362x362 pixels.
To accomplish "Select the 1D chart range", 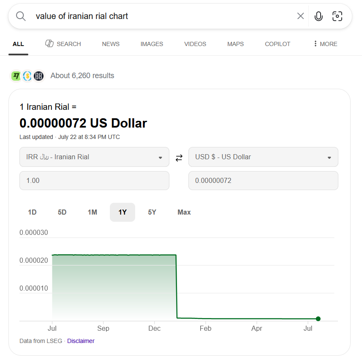I will coord(32,212).
